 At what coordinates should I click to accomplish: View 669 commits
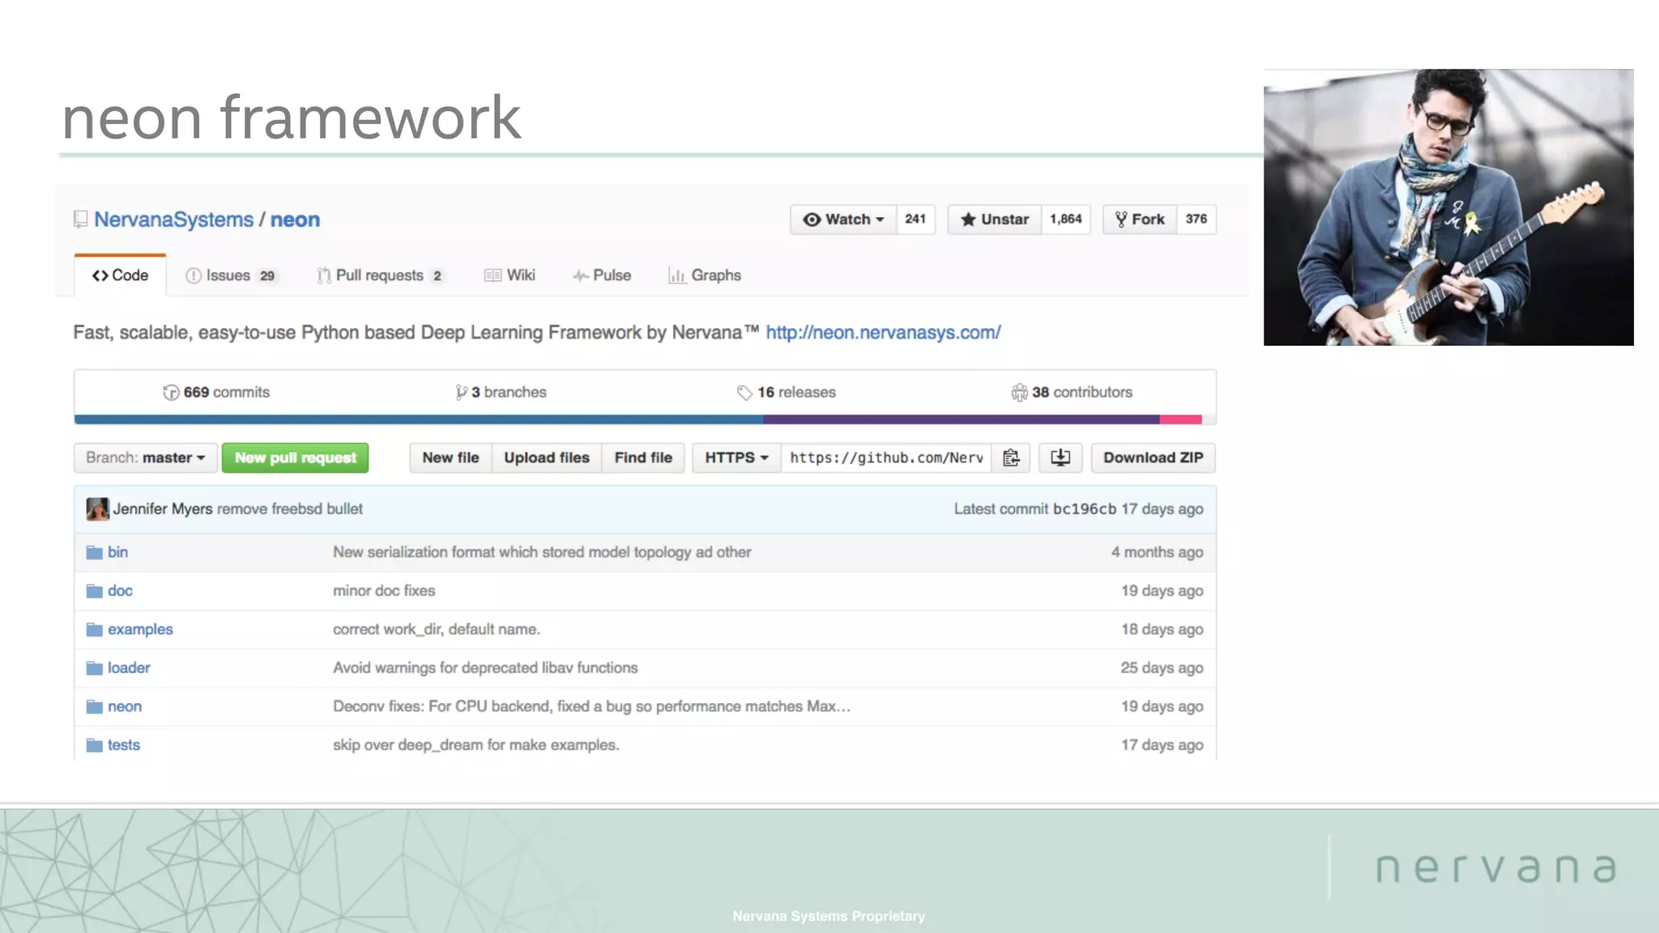pyautogui.click(x=217, y=392)
